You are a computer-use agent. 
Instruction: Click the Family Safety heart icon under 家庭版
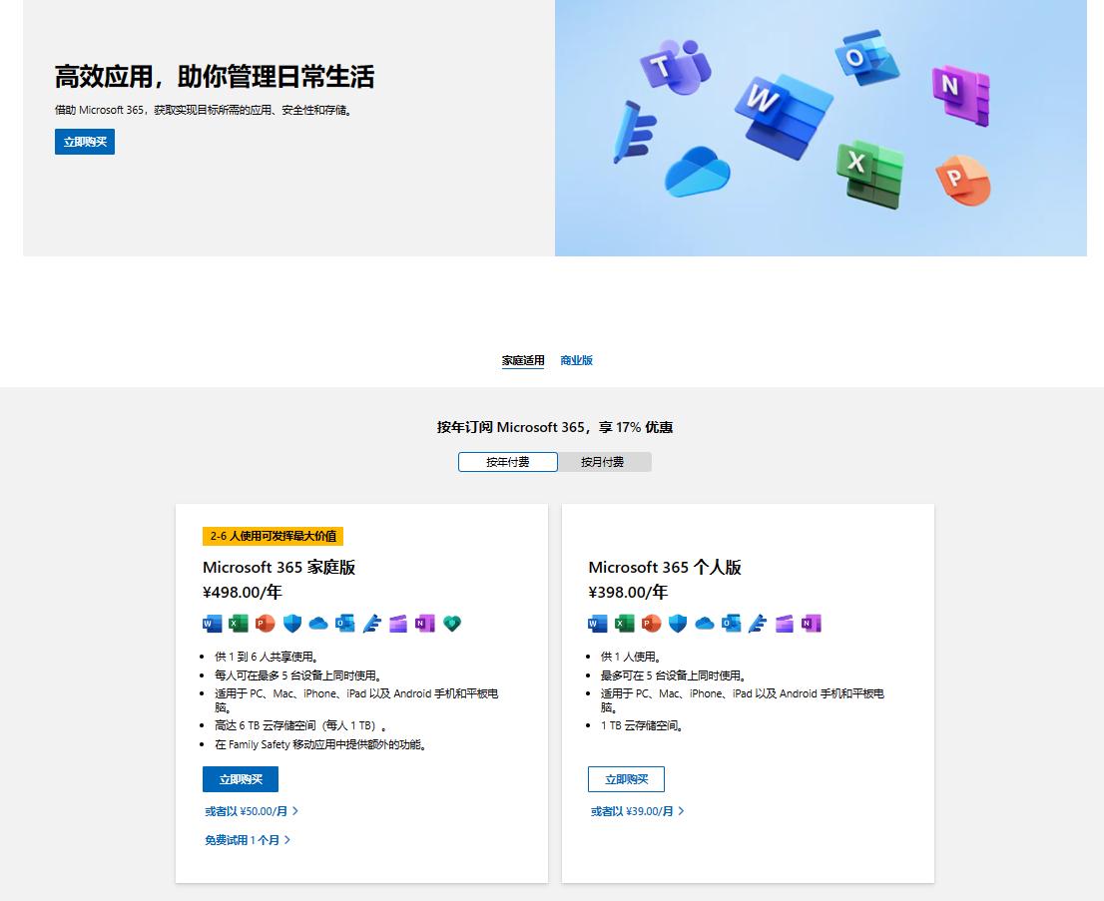pyautogui.click(x=451, y=623)
